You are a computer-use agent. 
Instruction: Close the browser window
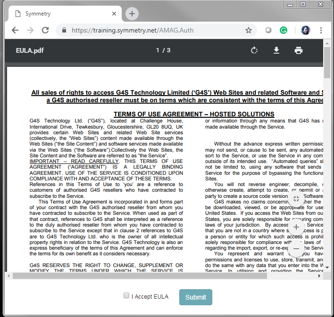point(321,4)
